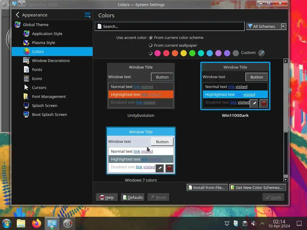The width and height of the screenshot is (307, 230).
Task: Pick the orange accent color
Action: coord(175,53)
